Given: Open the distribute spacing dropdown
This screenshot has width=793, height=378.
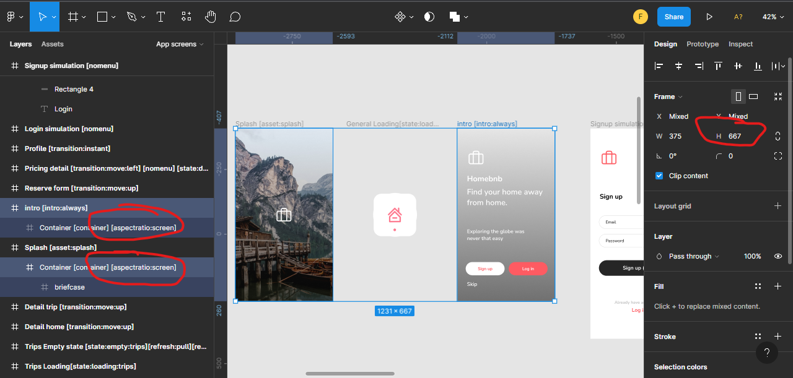Looking at the screenshot, I should click(778, 66).
